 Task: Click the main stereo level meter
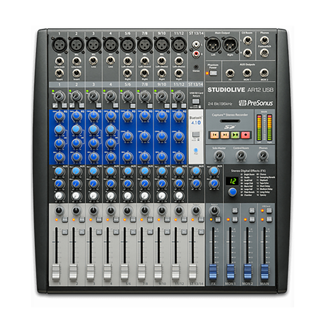pos(264,128)
